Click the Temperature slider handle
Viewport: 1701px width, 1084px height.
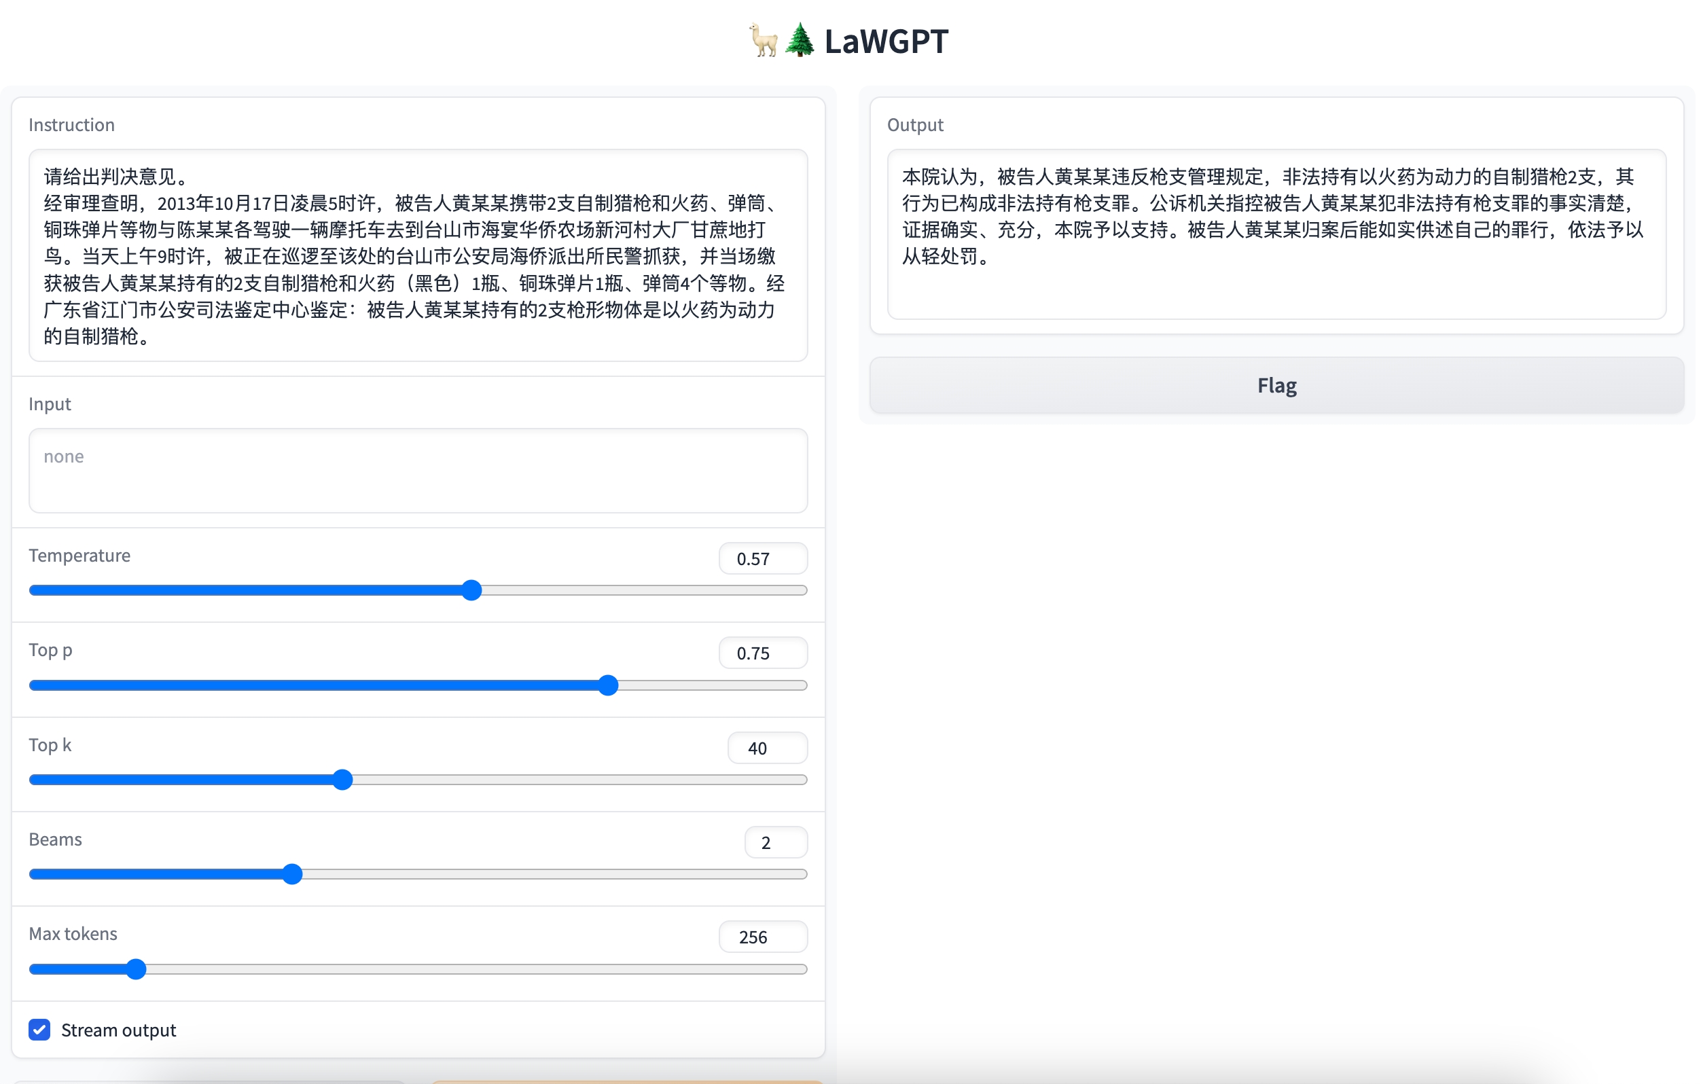point(472,590)
